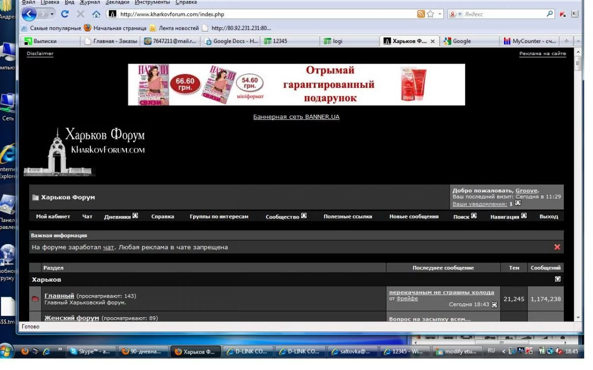Switch to the Google Docs tab
Viewport: 593px width, 370px height.
(x=230, y=41)
